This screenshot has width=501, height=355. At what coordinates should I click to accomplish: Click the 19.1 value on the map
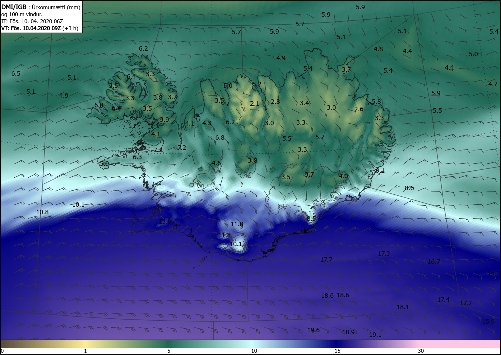375,334
